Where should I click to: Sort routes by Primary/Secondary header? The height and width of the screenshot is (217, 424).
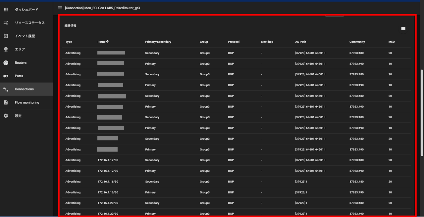[x=157, y=42]
